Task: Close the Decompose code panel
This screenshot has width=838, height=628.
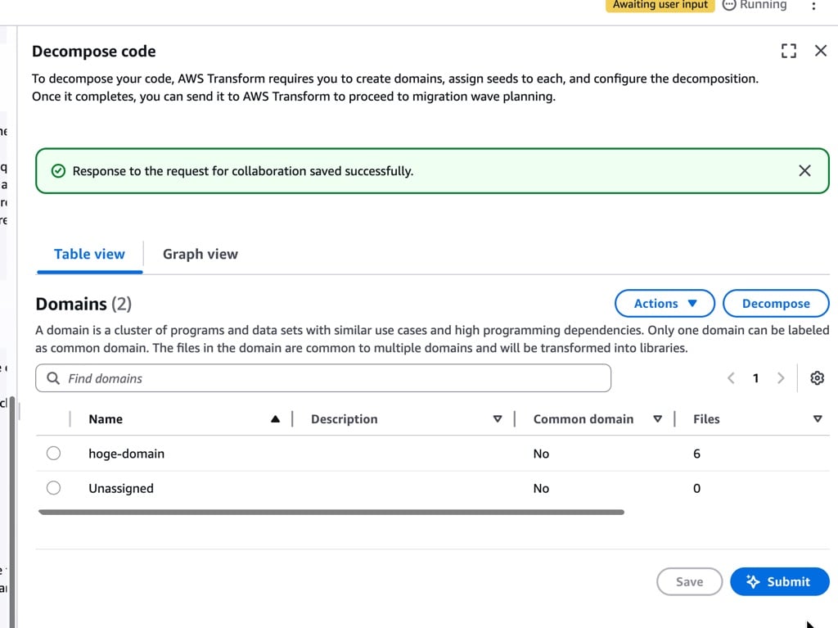Action: 820,51
